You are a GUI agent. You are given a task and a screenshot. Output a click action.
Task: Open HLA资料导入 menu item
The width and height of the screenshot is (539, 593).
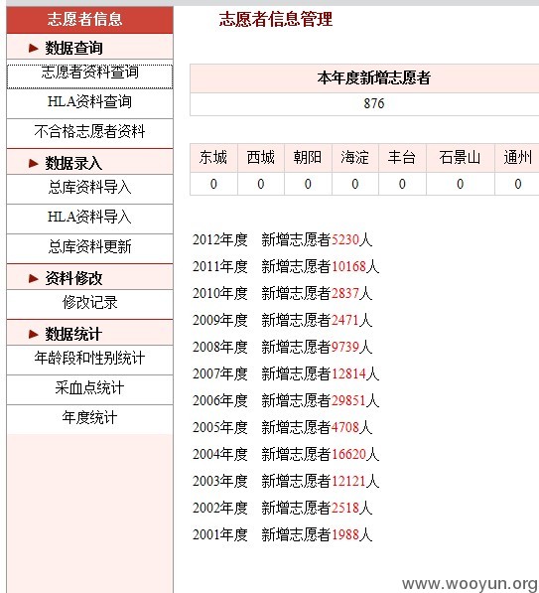[x=90, y=218]
